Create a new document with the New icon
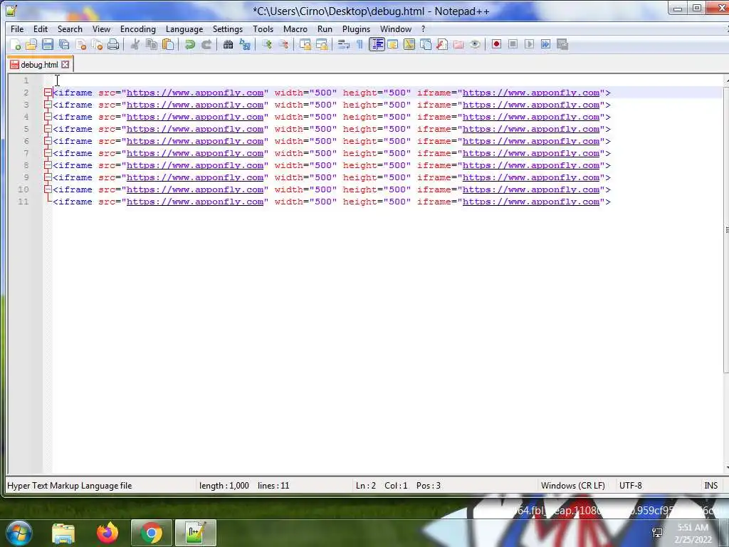729x547 pixels. coord(16,45)
